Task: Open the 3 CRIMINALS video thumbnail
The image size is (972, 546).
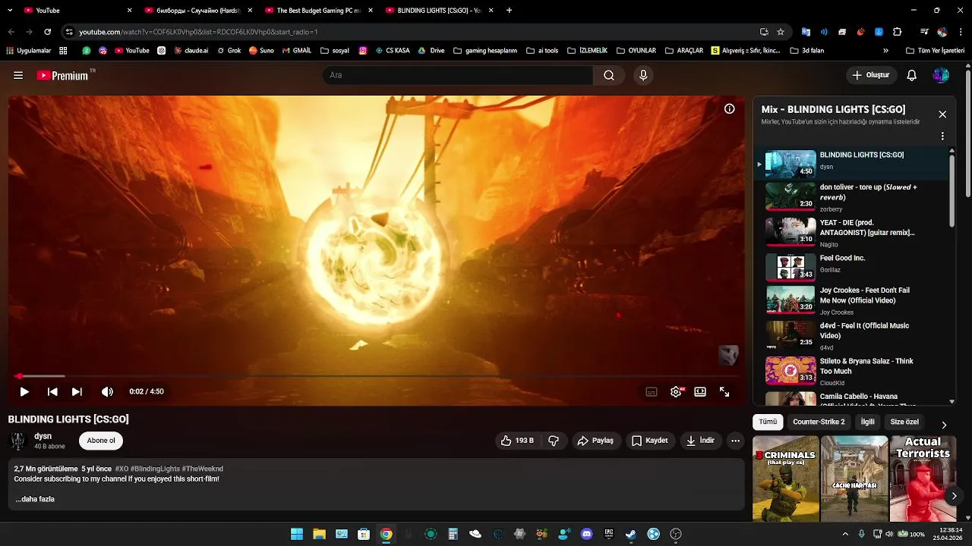Action: point(786,479)
